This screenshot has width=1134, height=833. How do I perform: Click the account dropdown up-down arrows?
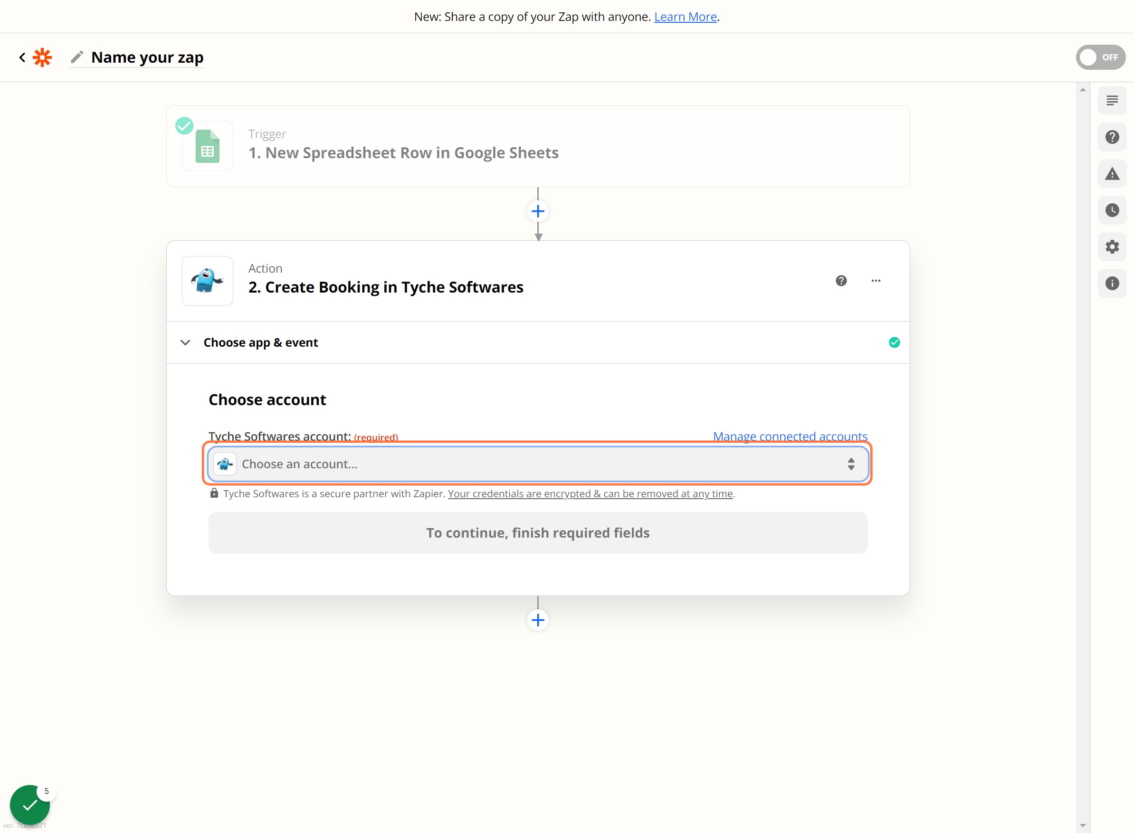(851, 464)
